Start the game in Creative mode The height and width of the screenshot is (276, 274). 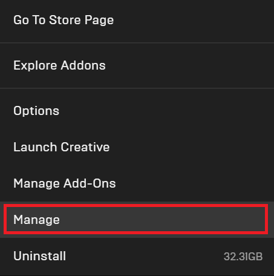pyautogui.click(x=137, y=147)
